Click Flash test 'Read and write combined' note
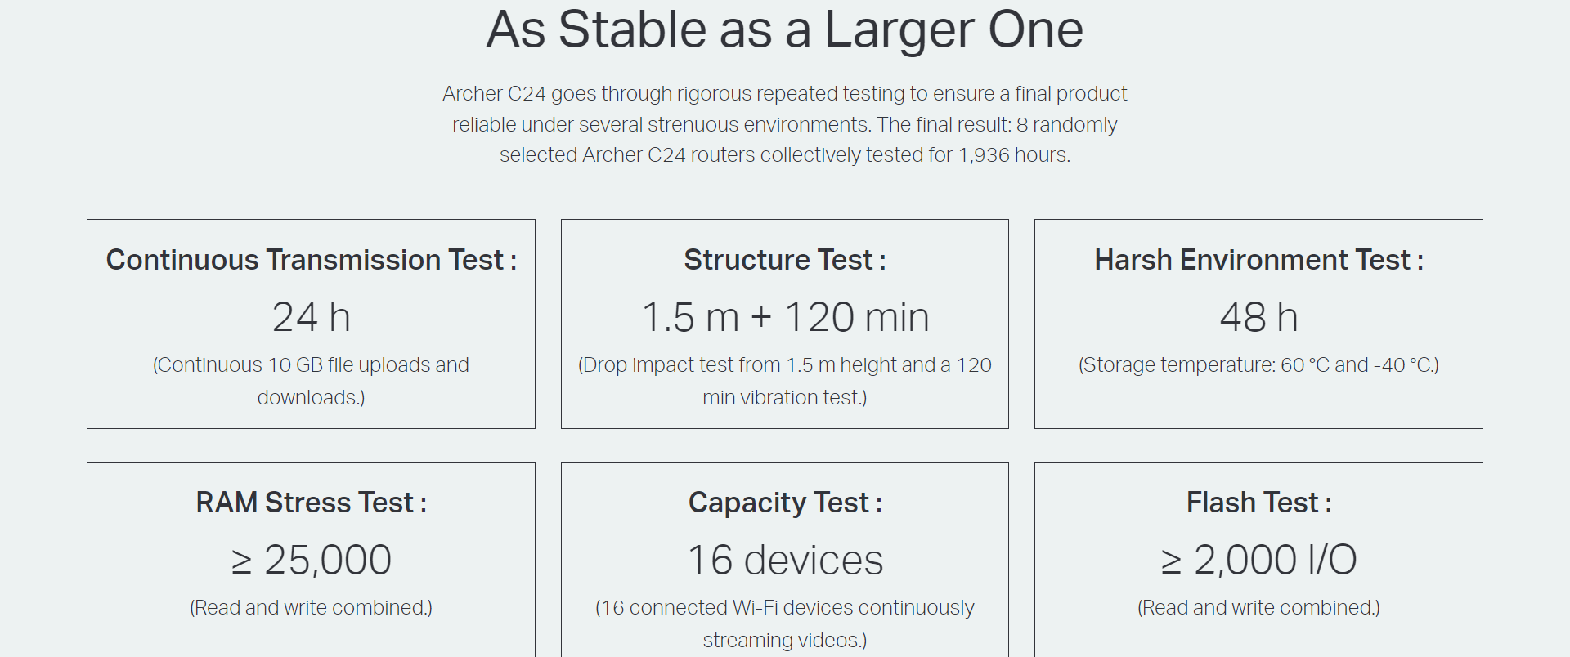Viewport: 1570px width, 657px height. (1258, 607)
